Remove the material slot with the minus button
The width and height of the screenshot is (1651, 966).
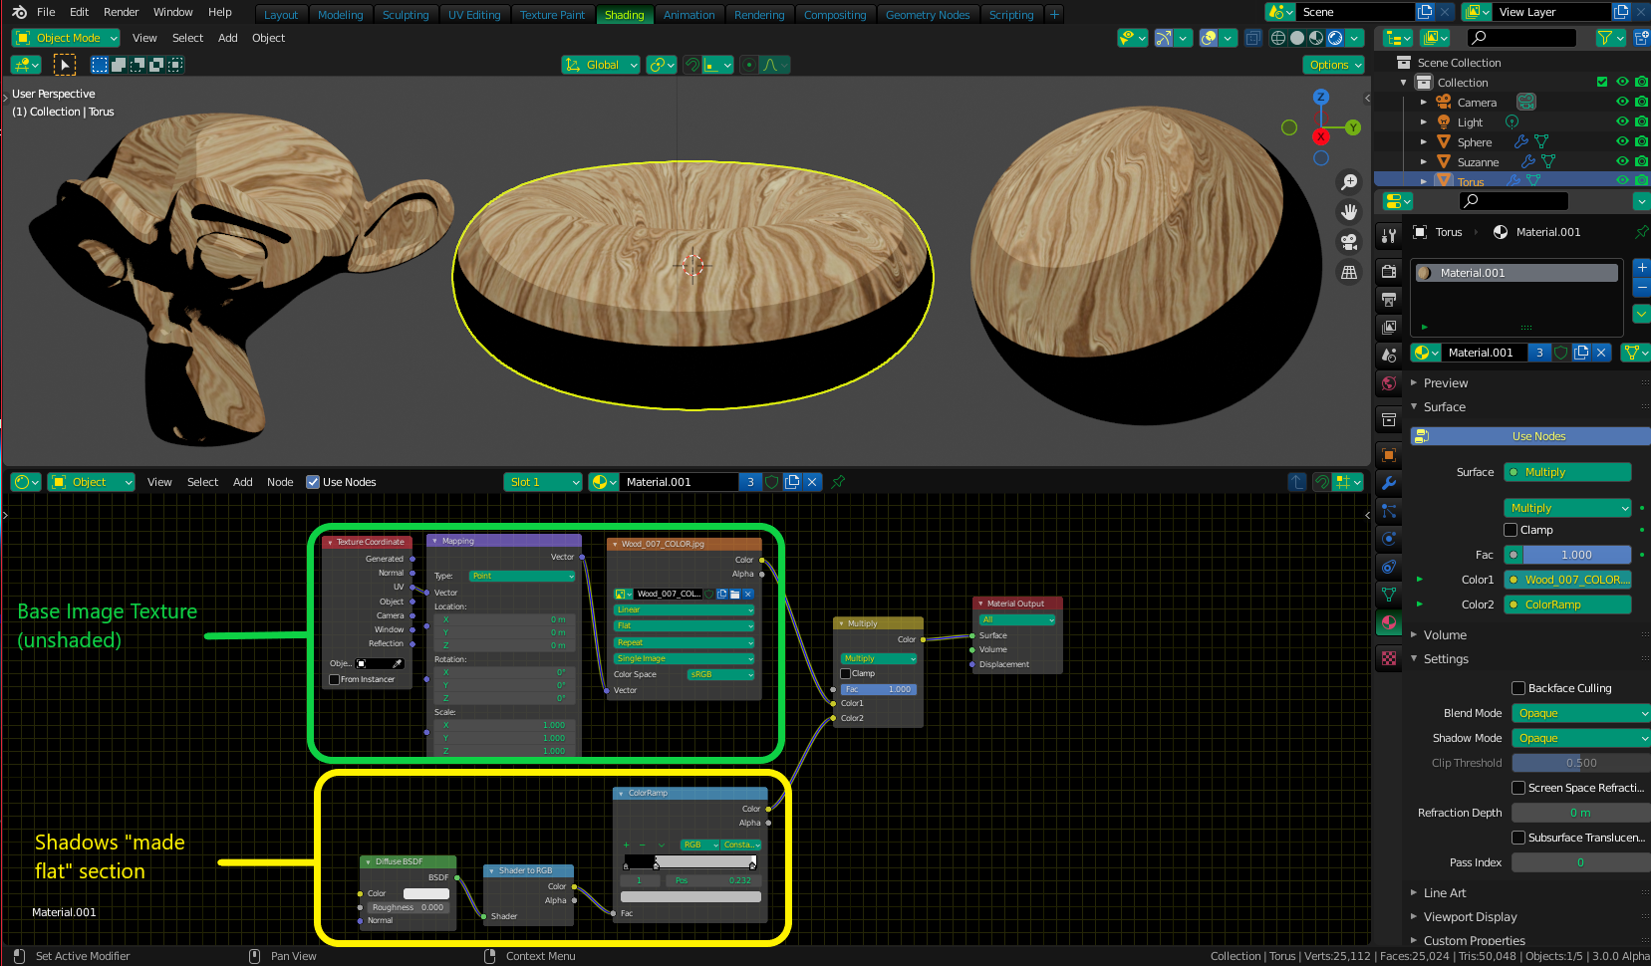[1642, 287]
